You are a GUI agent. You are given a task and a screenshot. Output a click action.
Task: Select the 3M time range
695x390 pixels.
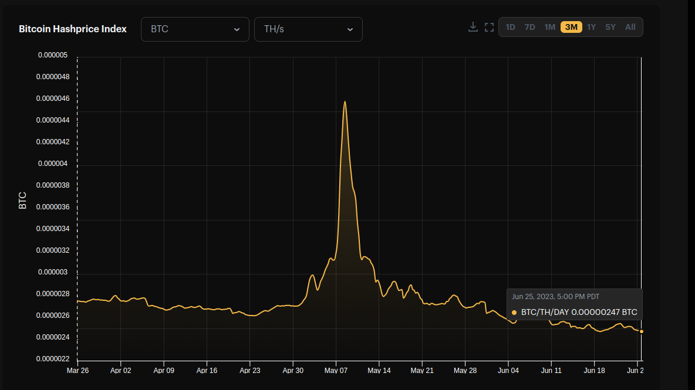pos(571,27)
